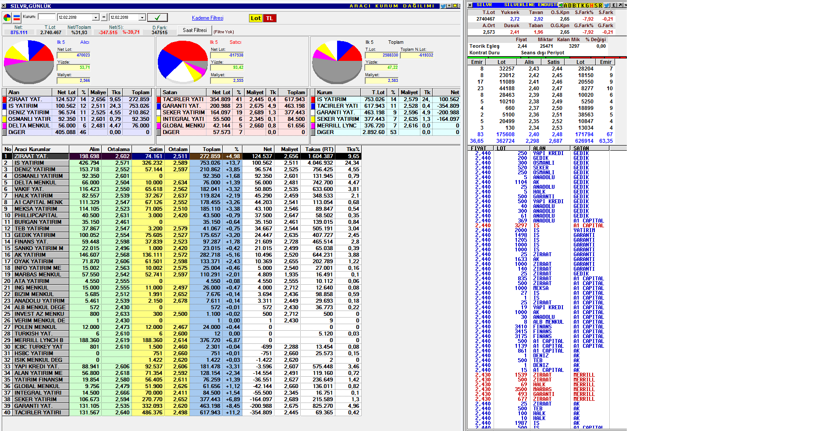Screen dimensions: 839x431
Task: Click D.Fark value 347515
Action: coord(160,32)
